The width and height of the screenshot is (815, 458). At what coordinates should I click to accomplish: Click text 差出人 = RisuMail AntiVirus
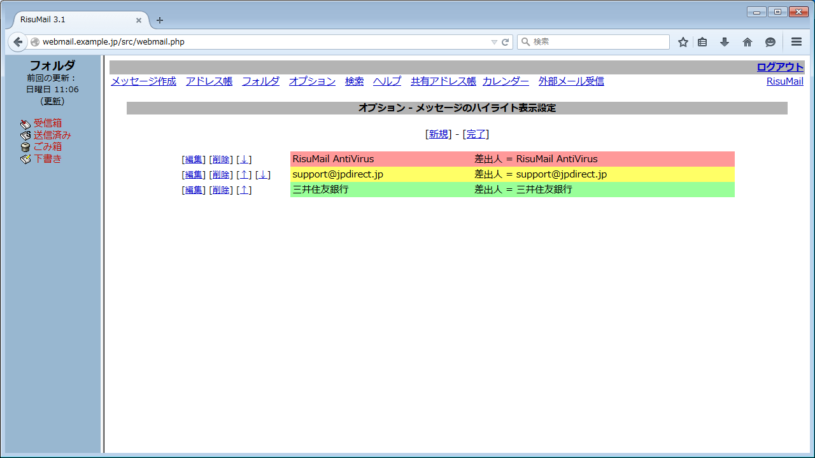pos(536,159)
